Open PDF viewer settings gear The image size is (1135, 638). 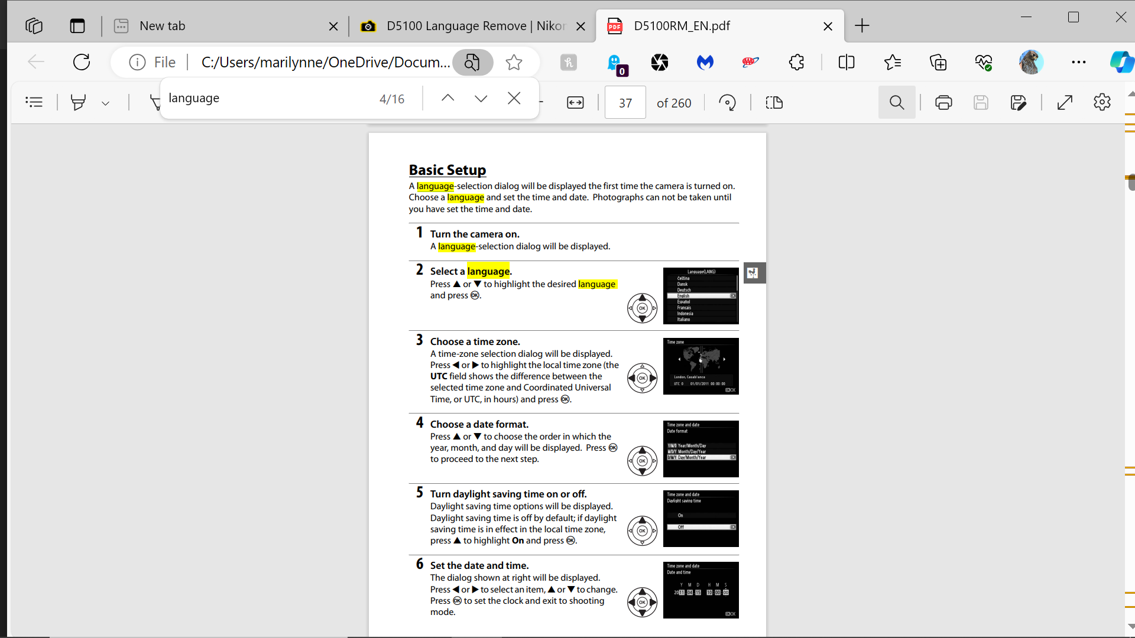coord(1102,102)
